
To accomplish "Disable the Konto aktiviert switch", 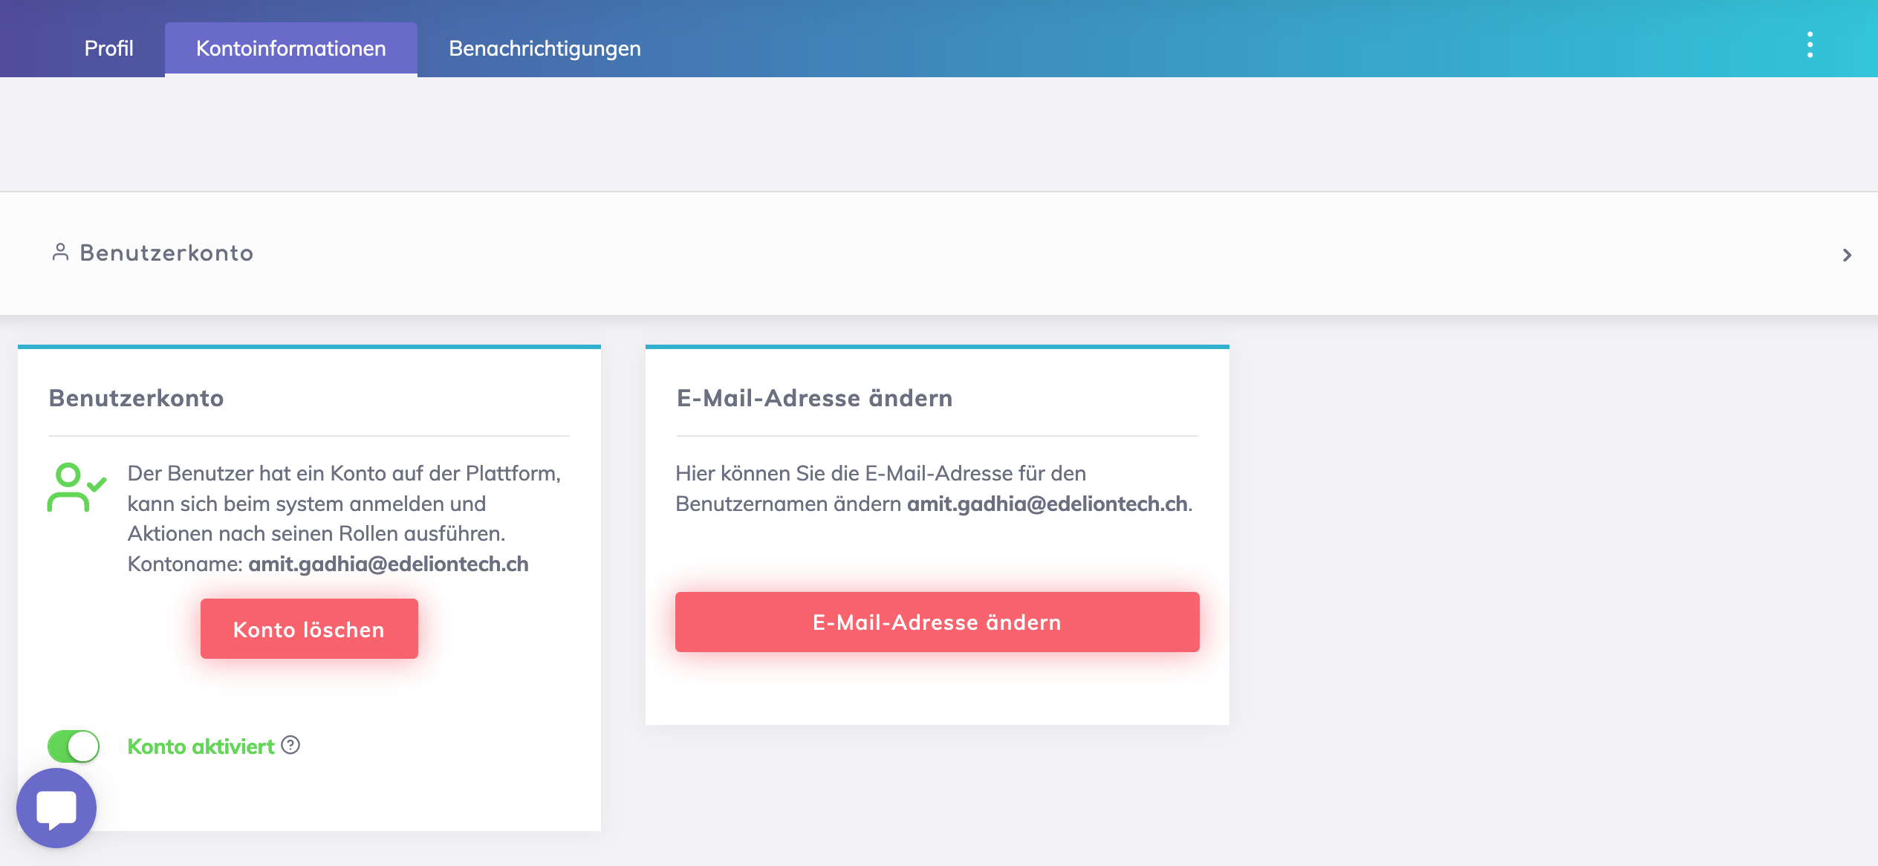I will coord(74,746).
